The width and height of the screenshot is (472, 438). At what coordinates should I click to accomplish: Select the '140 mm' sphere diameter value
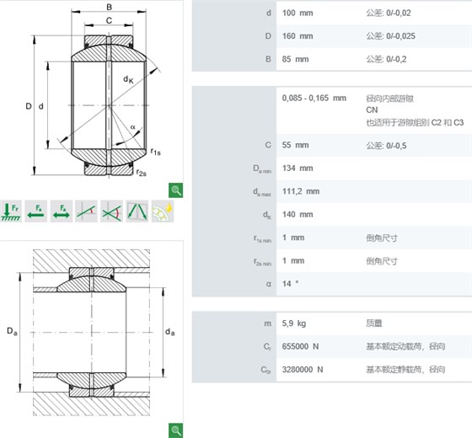pyautogui.click(x=298, y=215)
